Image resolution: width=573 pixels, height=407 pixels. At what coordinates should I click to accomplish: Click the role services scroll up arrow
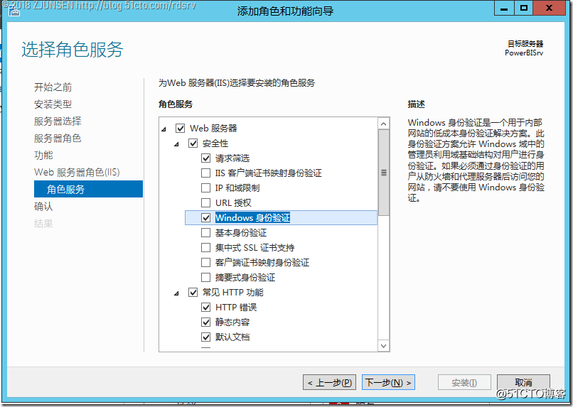(383, 124)
